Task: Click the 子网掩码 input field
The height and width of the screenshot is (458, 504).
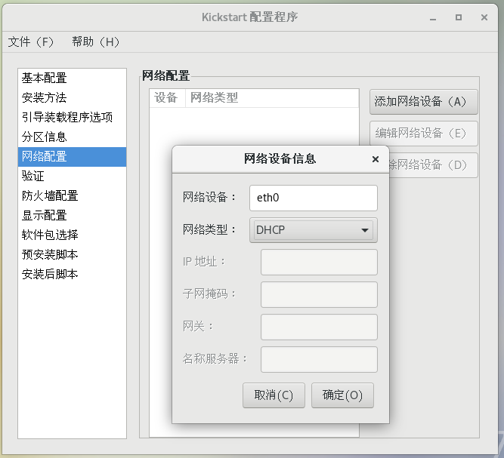Action: click(x=319, y=294)
